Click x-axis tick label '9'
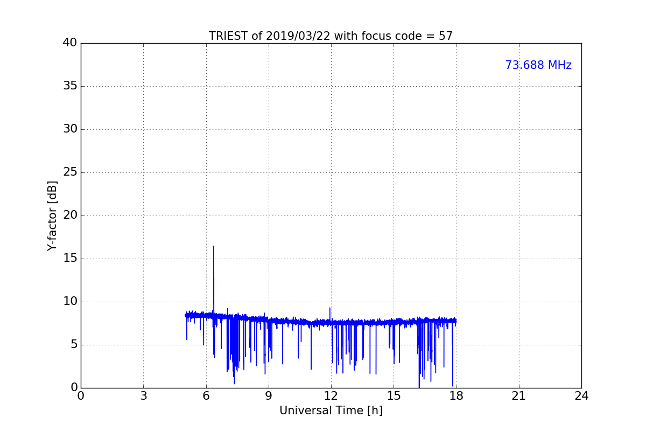 click(x=269, y=396)
